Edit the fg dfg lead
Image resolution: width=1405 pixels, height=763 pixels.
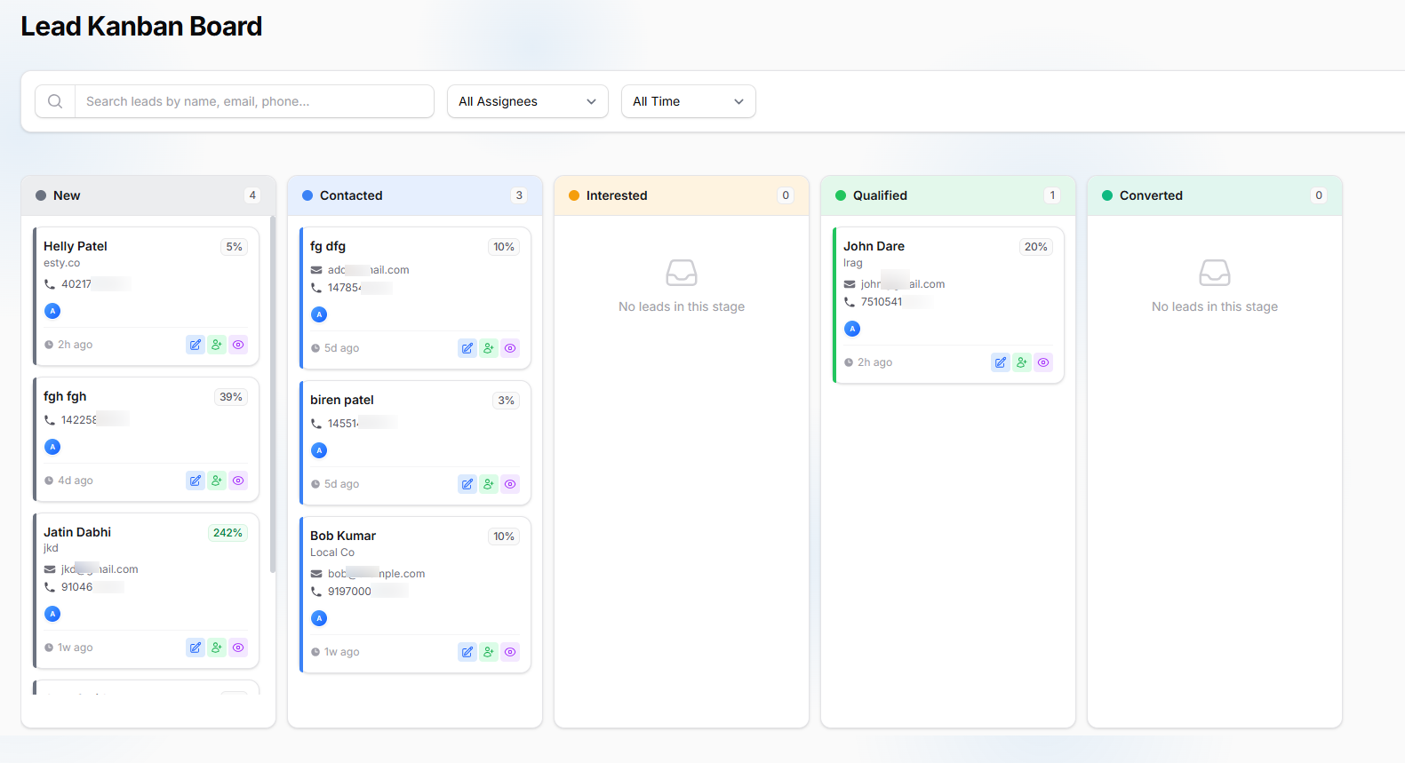tap(467, 348)
